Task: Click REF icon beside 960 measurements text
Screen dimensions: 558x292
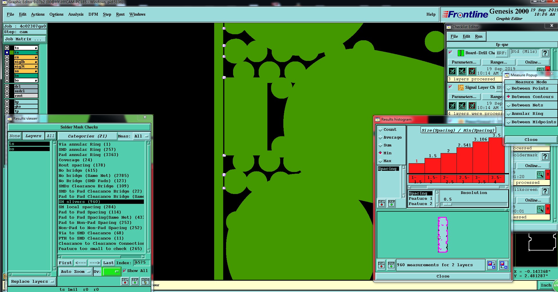Action: click(391, 265)
